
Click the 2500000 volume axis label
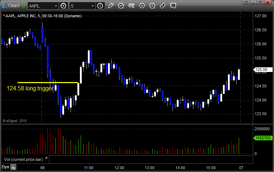coord(262,129)
